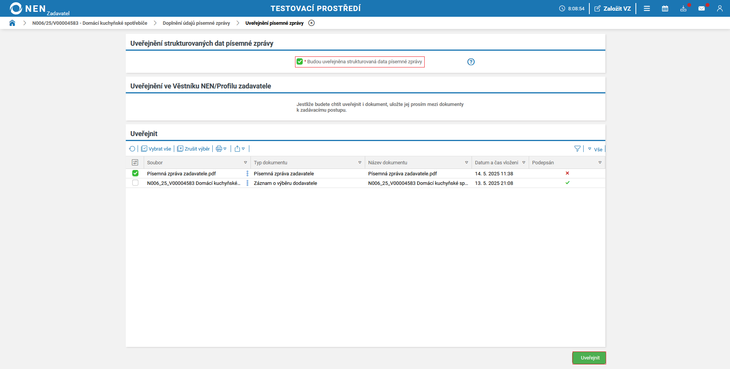The width and height of the screenshot is (730, 369).
Task: Click Vybrat vše to select all
Action: tap(156, 149)
